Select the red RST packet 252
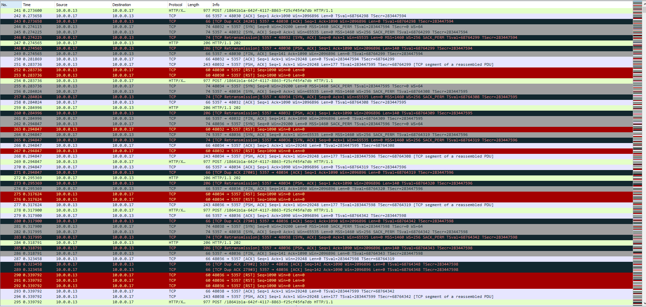The height and width of the screenshot is (307, 646). [x=236, y=70]
